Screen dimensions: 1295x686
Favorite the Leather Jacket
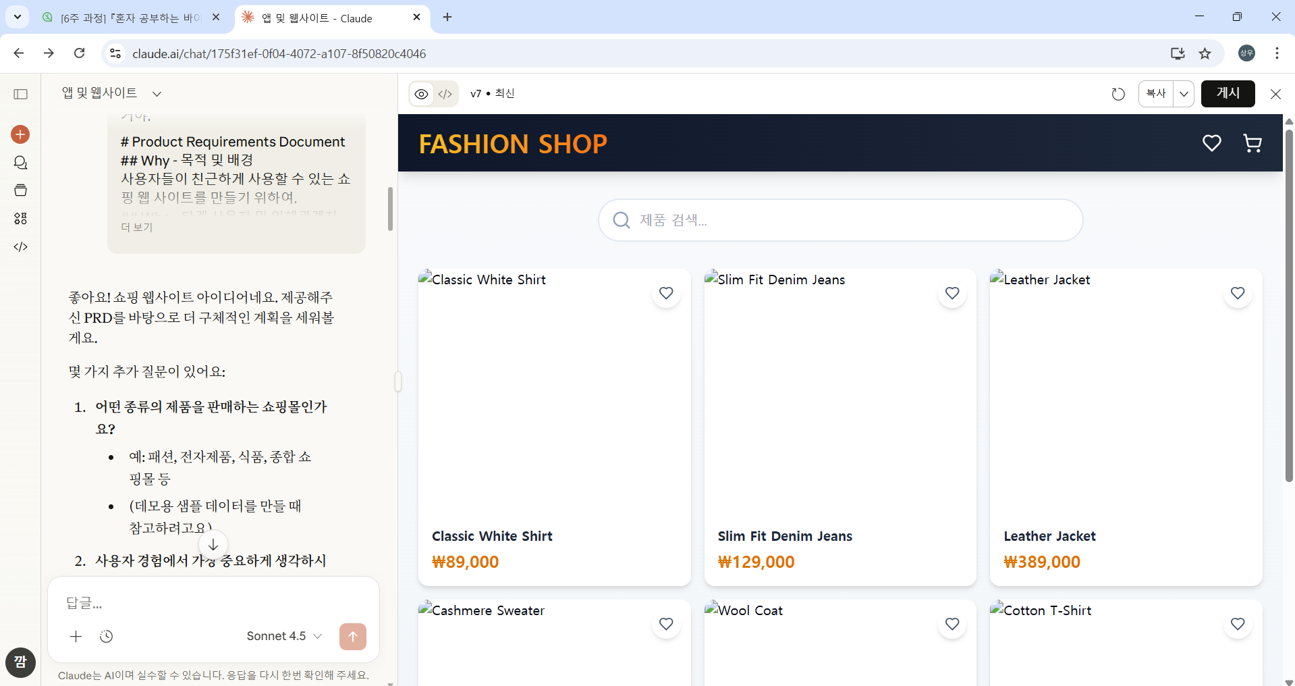[x=1238, y=293]
